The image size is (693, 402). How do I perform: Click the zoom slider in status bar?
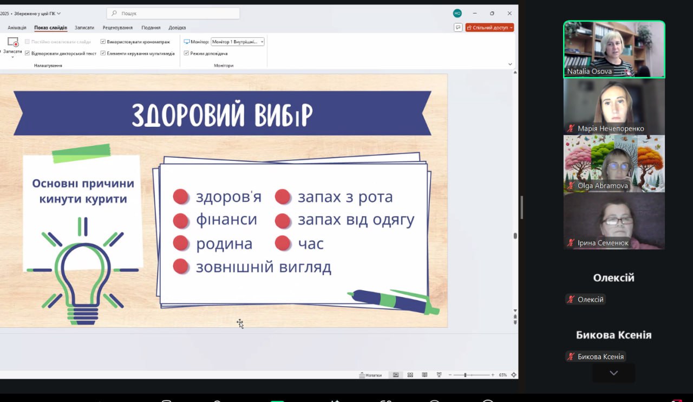coord(465,375)
